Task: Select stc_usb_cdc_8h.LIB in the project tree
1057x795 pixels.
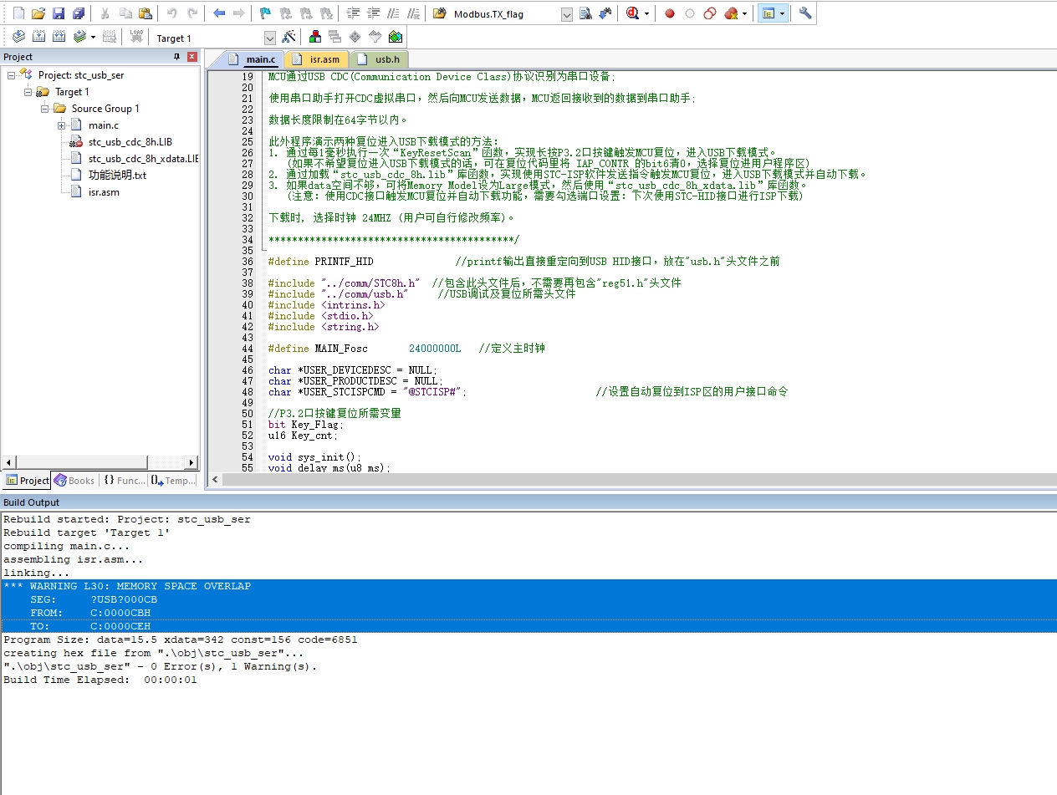Action: point(130,142)
